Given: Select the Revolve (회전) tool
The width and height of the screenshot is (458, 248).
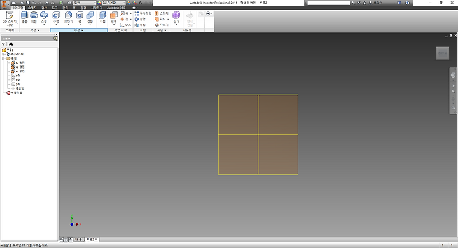Looking at the screenshot, I should point(34,18).
